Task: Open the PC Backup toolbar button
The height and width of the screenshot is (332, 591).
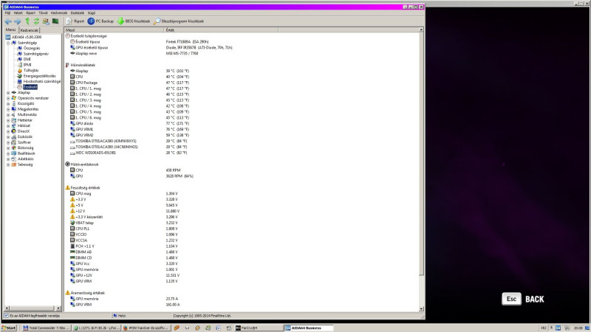Action: click(100, 21)
